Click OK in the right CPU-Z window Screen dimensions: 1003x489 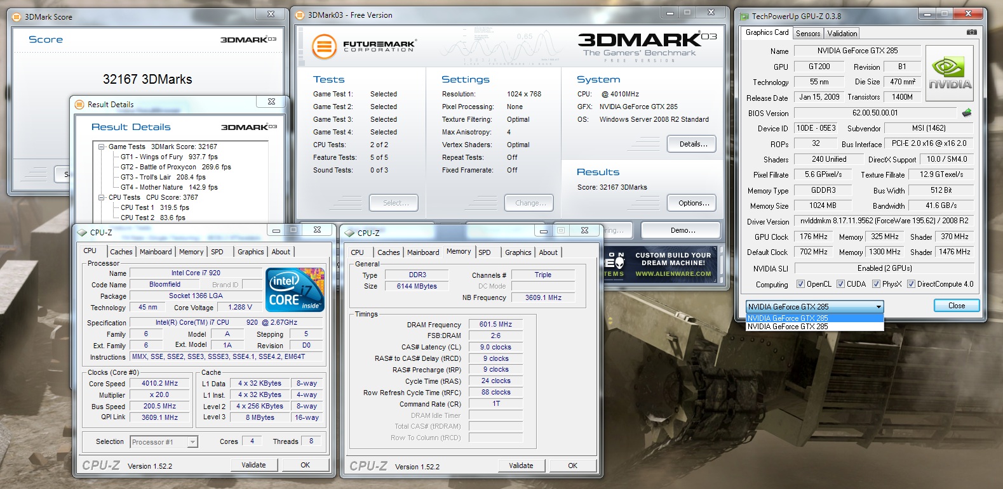pyautogui.click(x=573, y=466)
